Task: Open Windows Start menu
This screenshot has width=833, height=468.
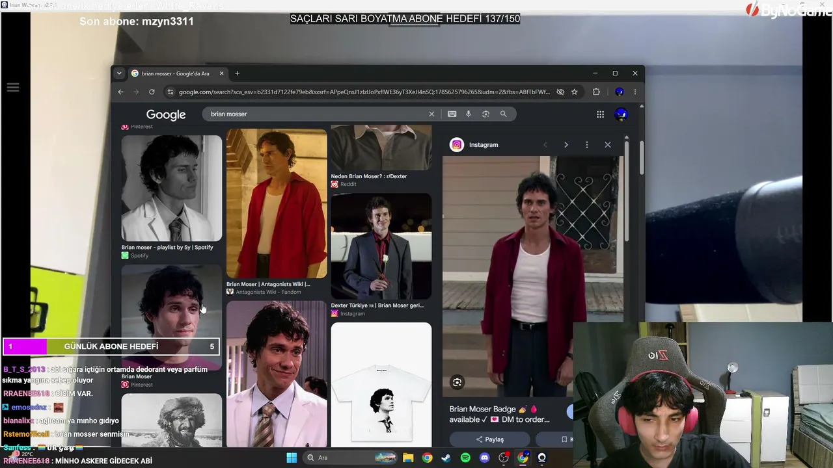Action: pos(292,458)
